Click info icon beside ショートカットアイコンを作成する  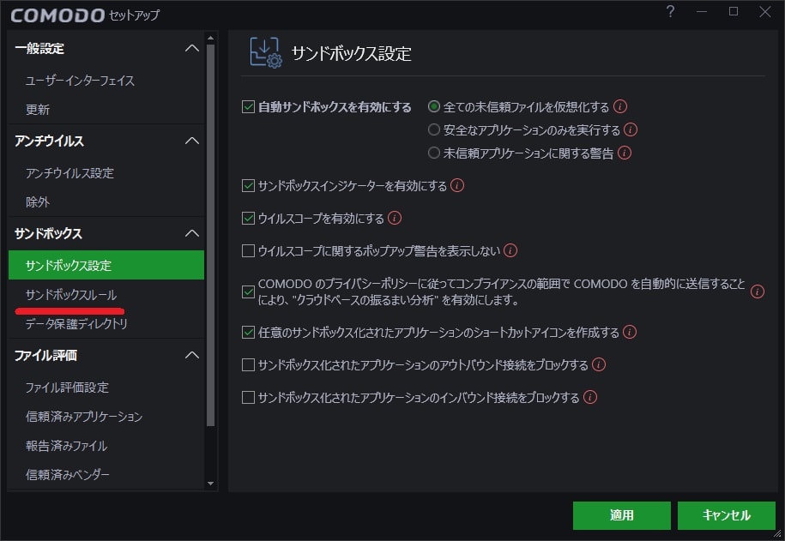coord(630,332)
